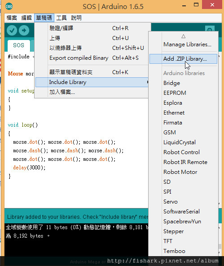Open the 說明 menu
Screen dimensions: 224x266
click(x=76, y=18)
